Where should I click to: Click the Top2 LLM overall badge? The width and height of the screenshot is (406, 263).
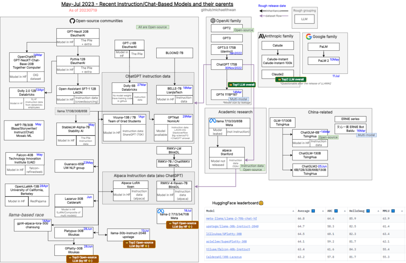291,79
